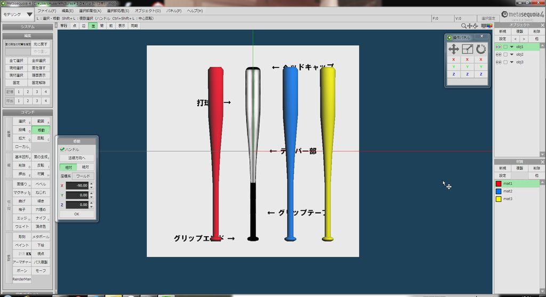Click the X value input field
The height and width of the screenshot is (297, 546).
[77, 185]
